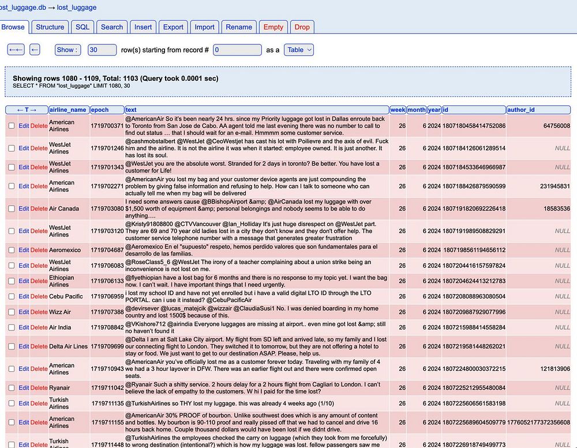Select the American Airlines row epoch 1719702271
Screen dimensions: 577x448
tap(12, 186)
